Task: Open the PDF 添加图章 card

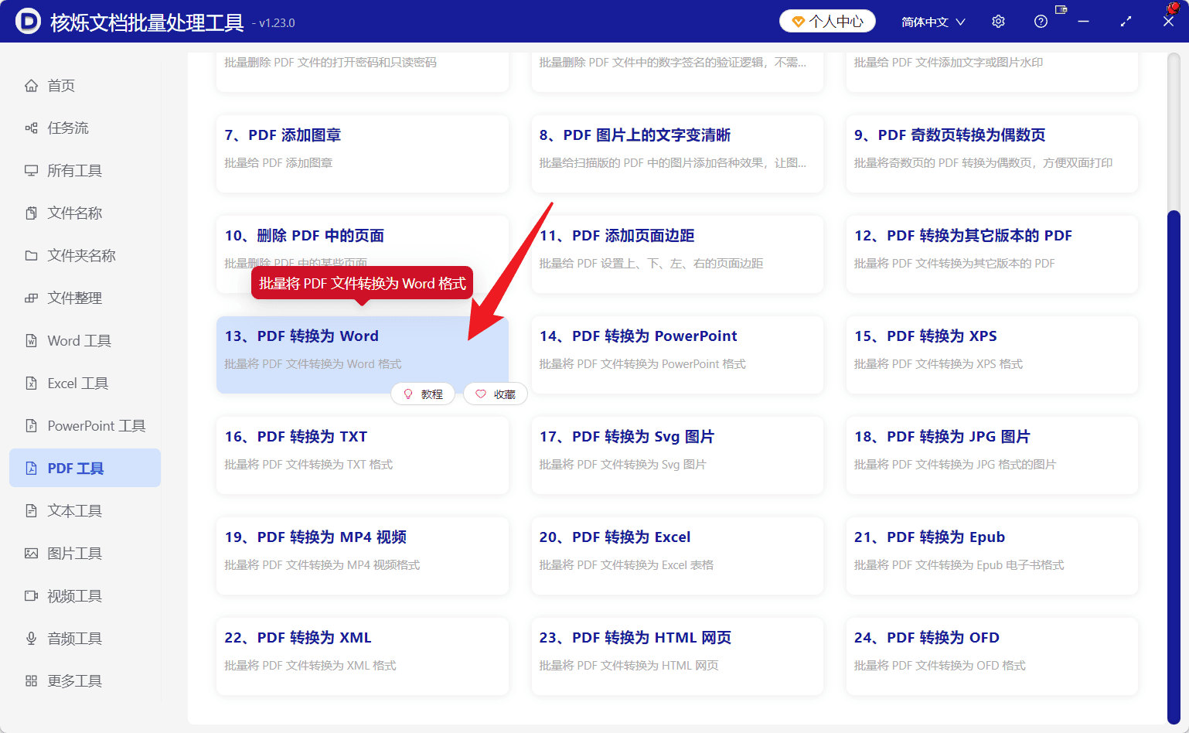Action: (363, 154)
